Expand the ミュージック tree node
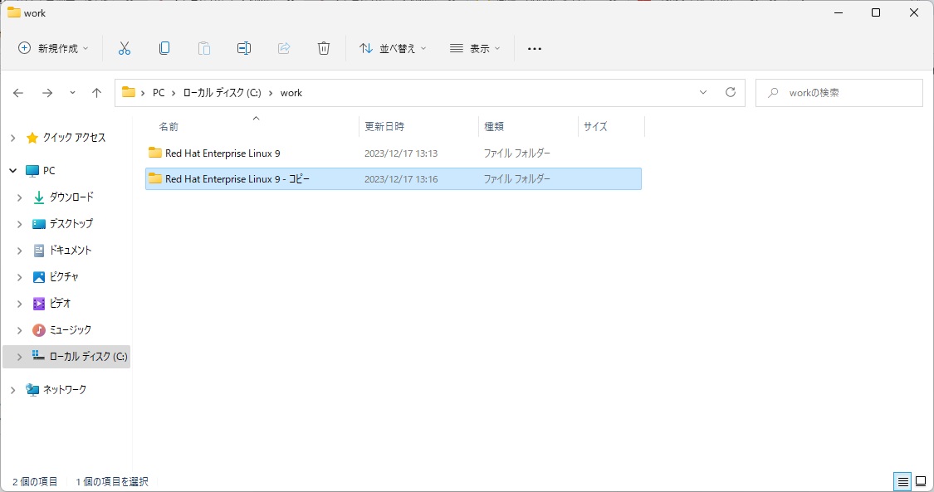 tap(20, 330)
